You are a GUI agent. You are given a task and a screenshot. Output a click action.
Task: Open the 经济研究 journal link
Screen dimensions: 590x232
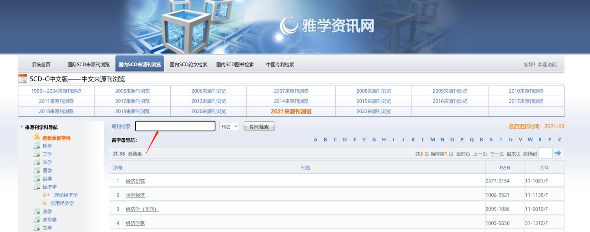[135, 181]
